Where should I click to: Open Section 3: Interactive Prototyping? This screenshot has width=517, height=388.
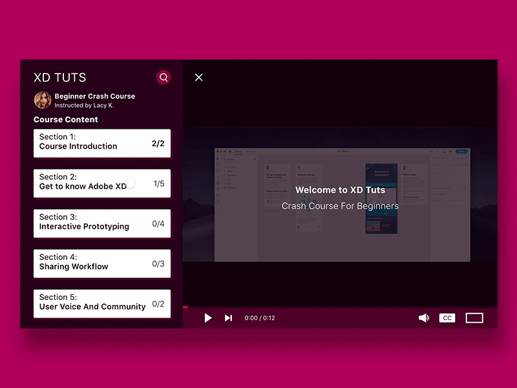(x=101, y=222)
